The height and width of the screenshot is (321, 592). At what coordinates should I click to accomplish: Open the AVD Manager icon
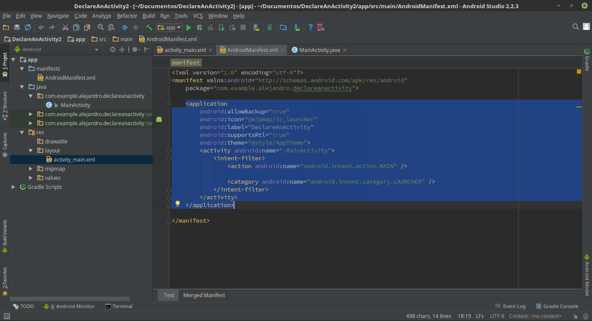tap(257, 27)
